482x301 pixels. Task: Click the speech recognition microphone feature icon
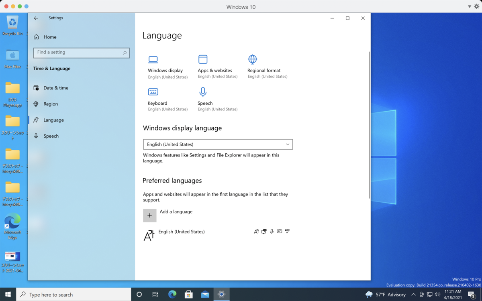point(272,232)
